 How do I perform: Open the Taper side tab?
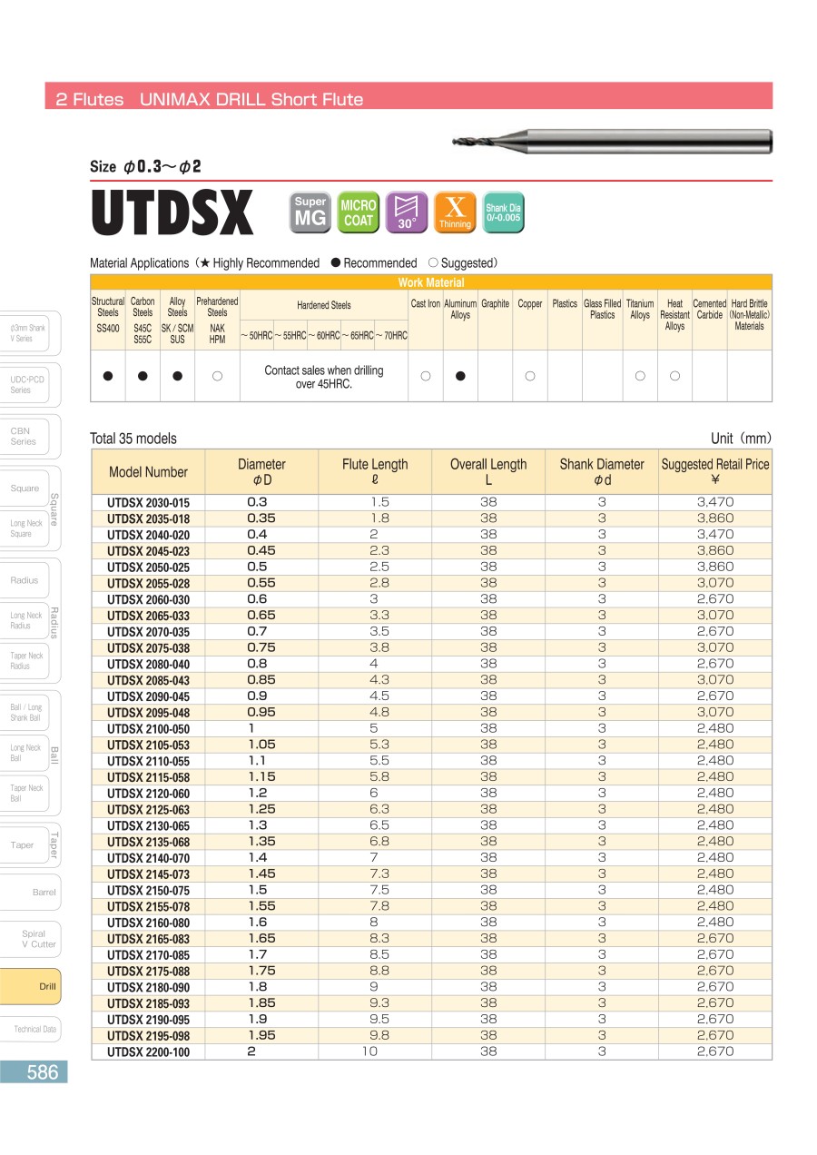[x=26, y=845]
